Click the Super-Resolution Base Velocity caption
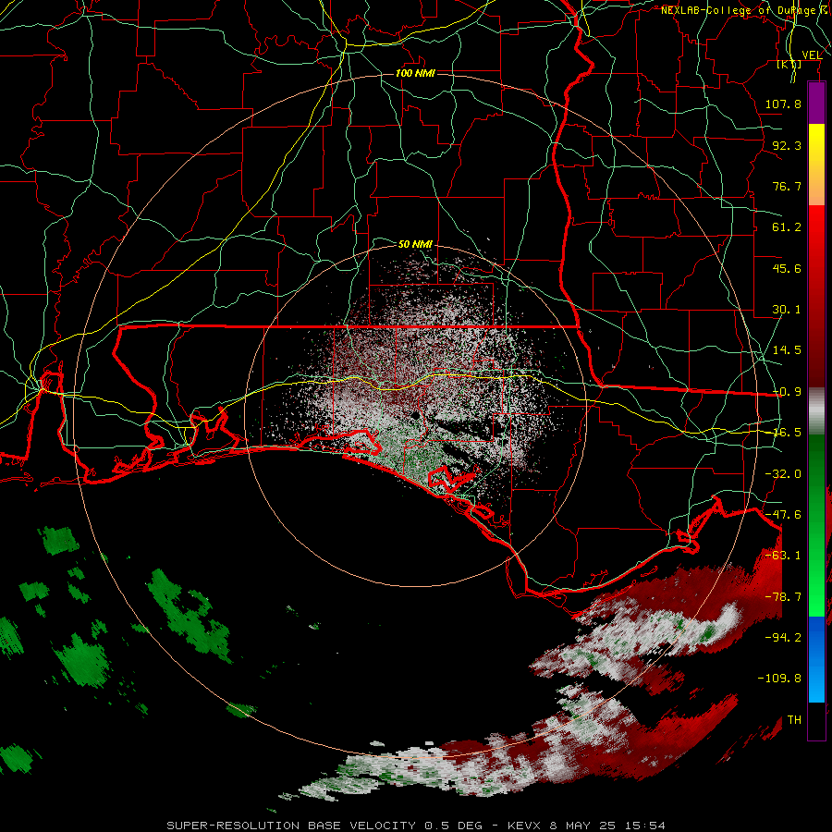This screenshot has height=832, width=832. 416,826
